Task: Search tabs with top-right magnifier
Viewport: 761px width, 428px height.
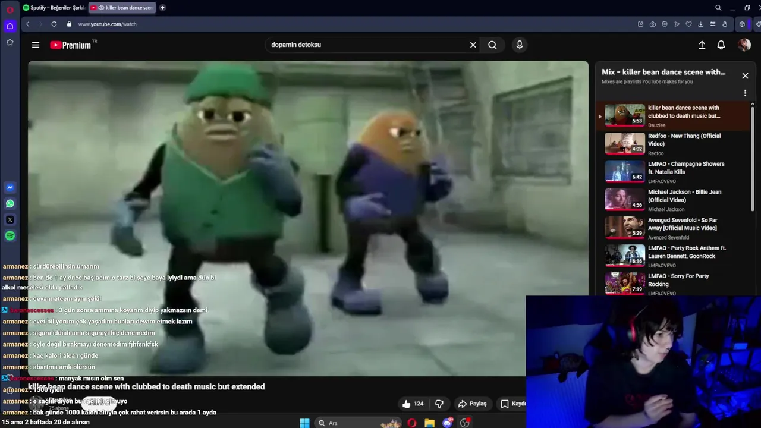Action: click(718, 8)
